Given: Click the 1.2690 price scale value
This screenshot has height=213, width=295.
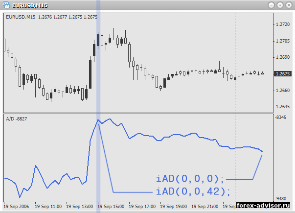Looking at the screenshot, I should pos(283,57).
